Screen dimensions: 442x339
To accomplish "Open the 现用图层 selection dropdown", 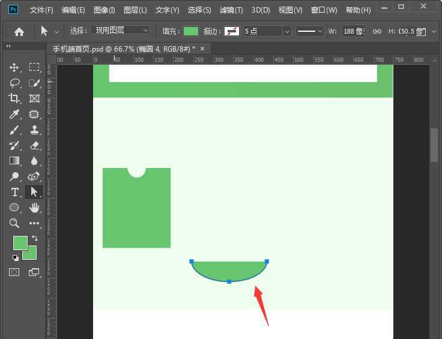I will [120, 31].
